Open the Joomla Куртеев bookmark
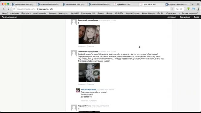The width and height of the screenshot is (201, 113). coord(133,13)
